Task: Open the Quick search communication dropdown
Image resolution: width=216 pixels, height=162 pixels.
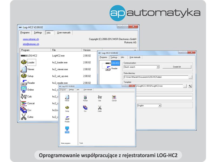Action: click(x=158, y=67)
